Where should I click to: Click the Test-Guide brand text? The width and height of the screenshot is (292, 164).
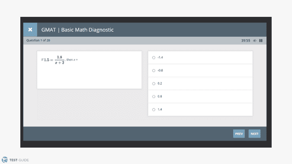(19, 160)
